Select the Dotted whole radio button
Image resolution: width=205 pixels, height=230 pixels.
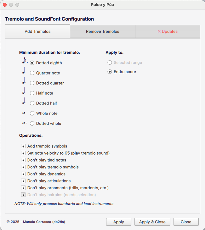[x=32, y=123]
